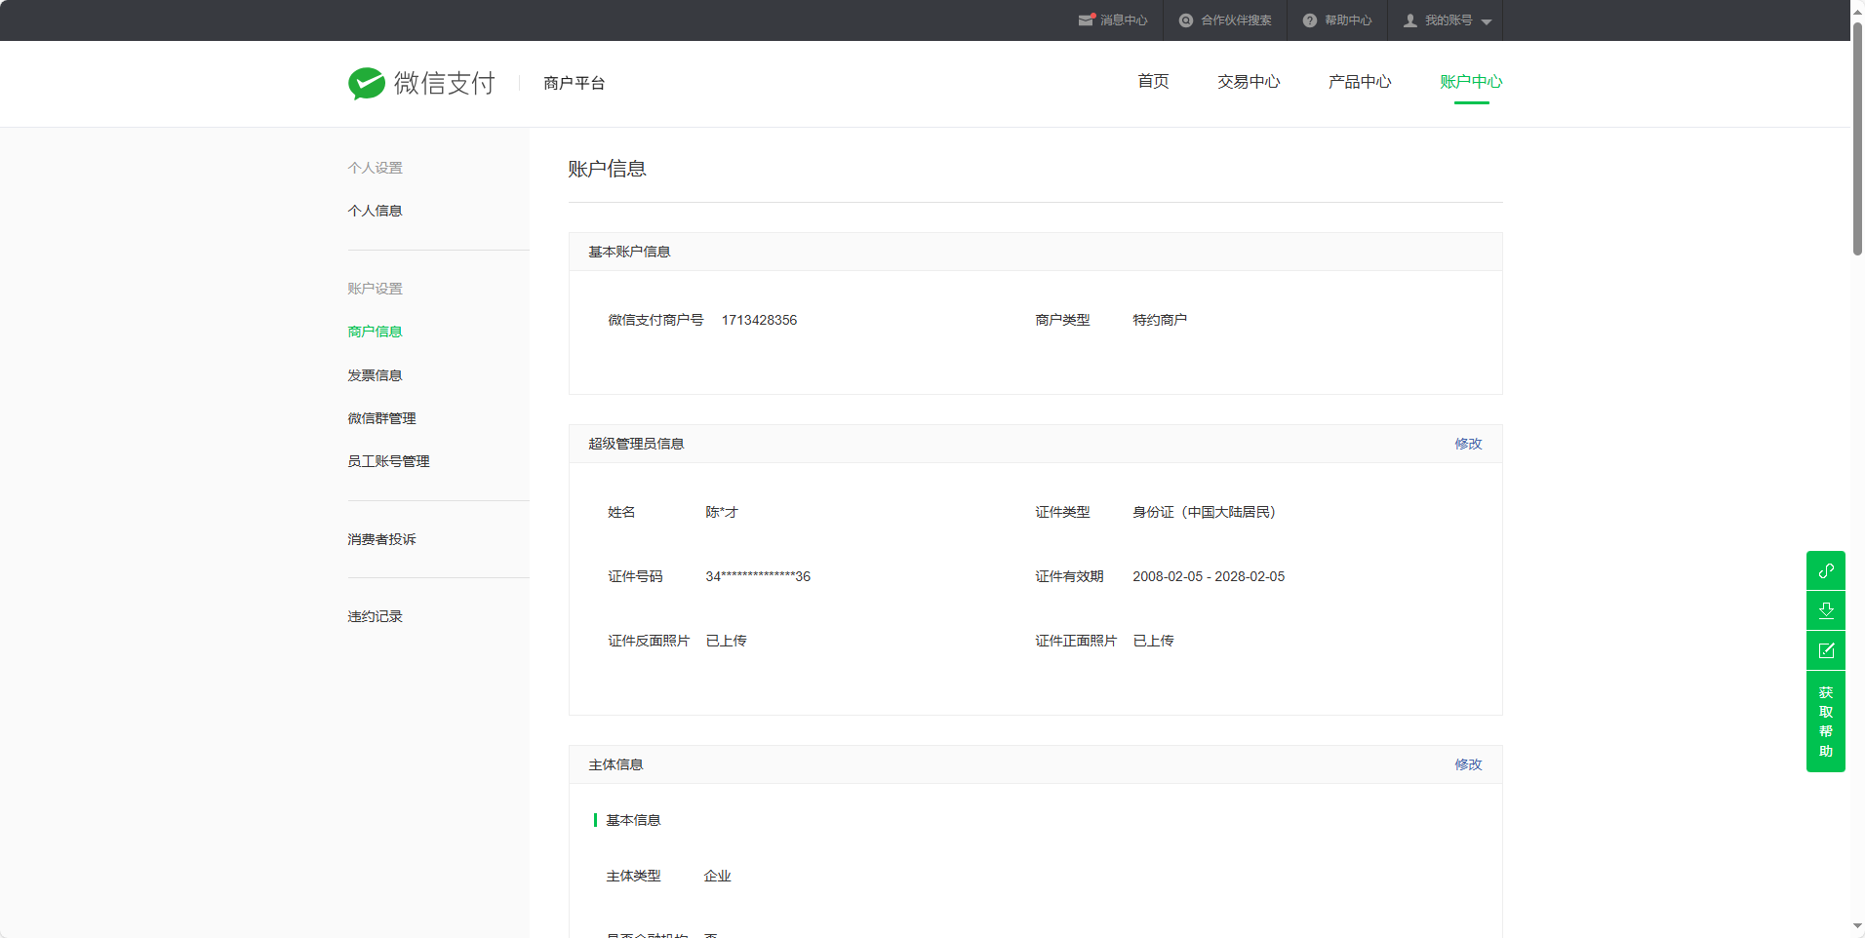The width and height of the screenshot is (1865, 938).
Task: Click the green download icon in floating sidebar
Action: click(1826, 610)
